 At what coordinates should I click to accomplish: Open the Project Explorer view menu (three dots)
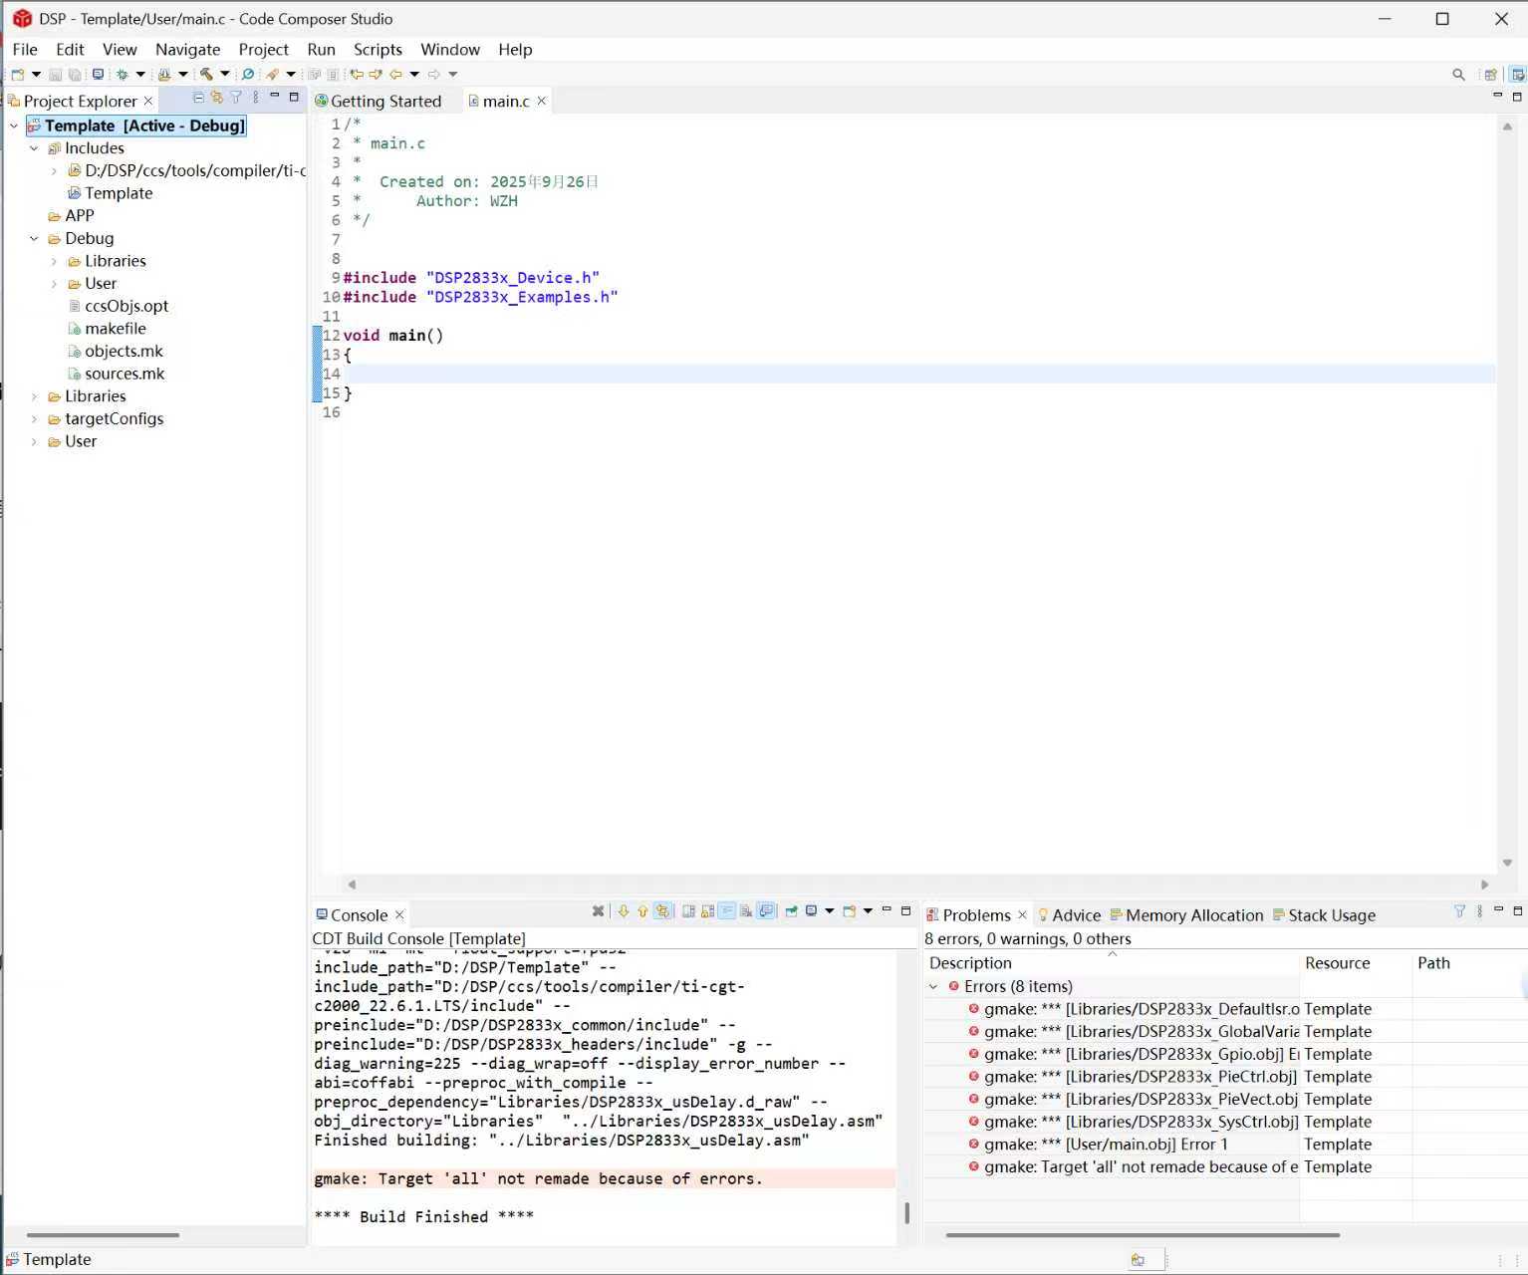tap(256, 98)
